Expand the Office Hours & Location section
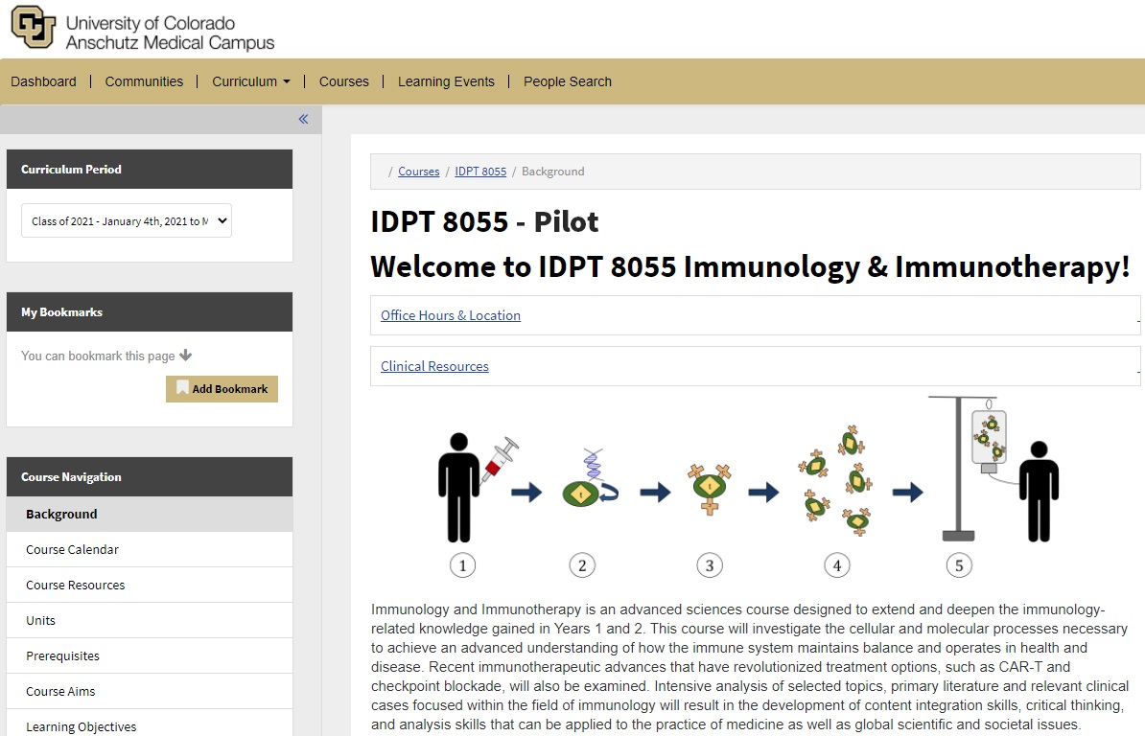Image resolution: width=1145 pixels, height=736 pixels. click(x=451, y=315)
